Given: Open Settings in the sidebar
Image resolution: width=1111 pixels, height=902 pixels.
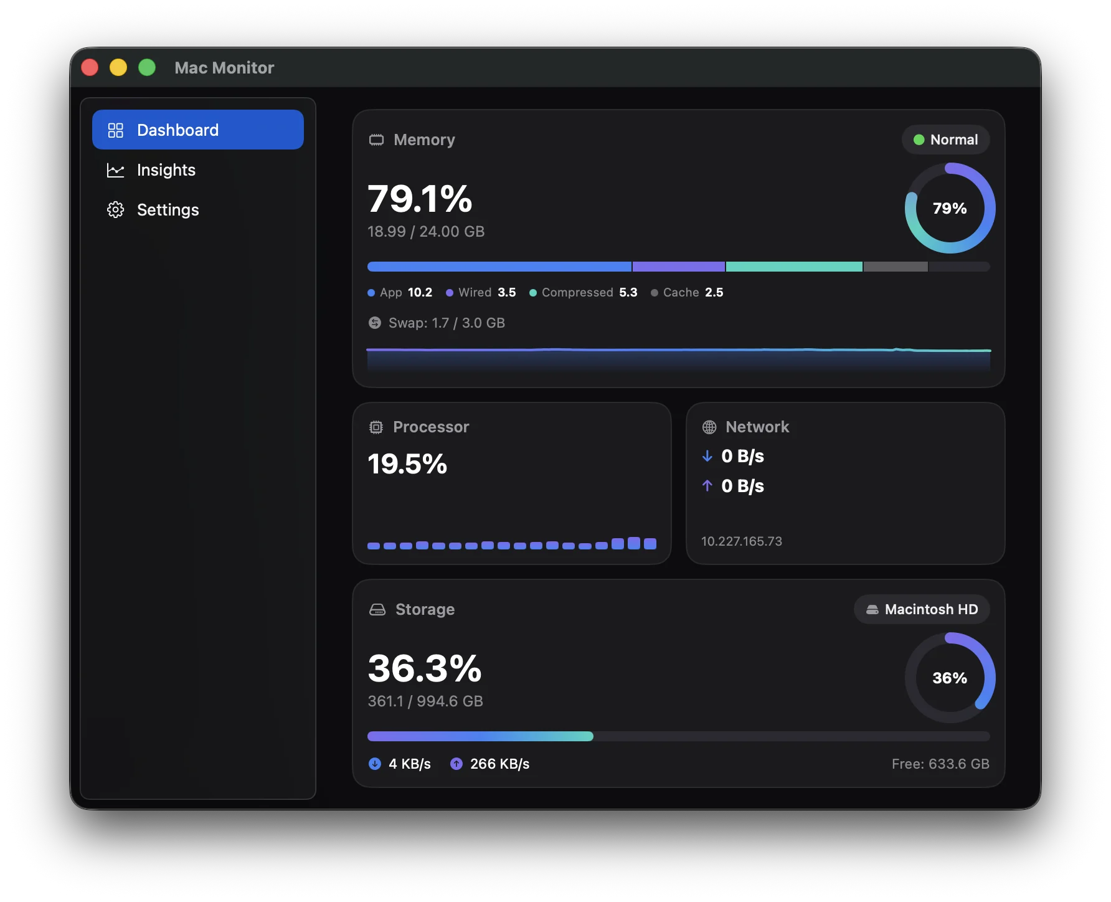Looking at the screenshot, I should 198,210.
